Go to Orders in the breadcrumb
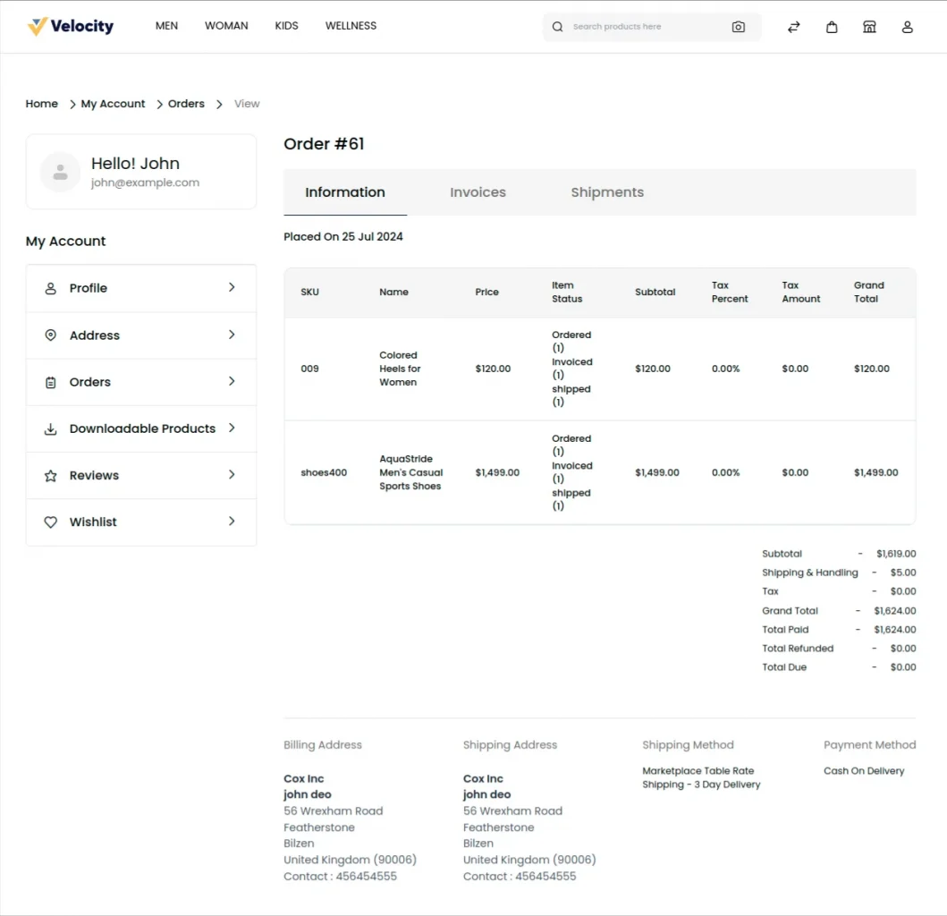The height and width of the screenshot is (916, 947). 186,104
